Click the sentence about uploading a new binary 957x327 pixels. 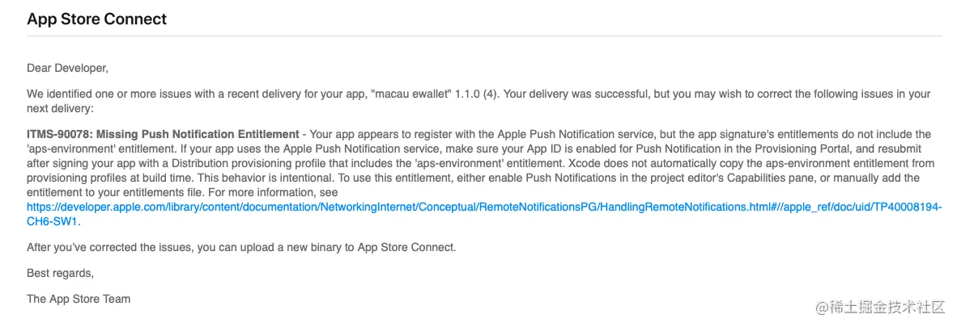tap(242, 248)
